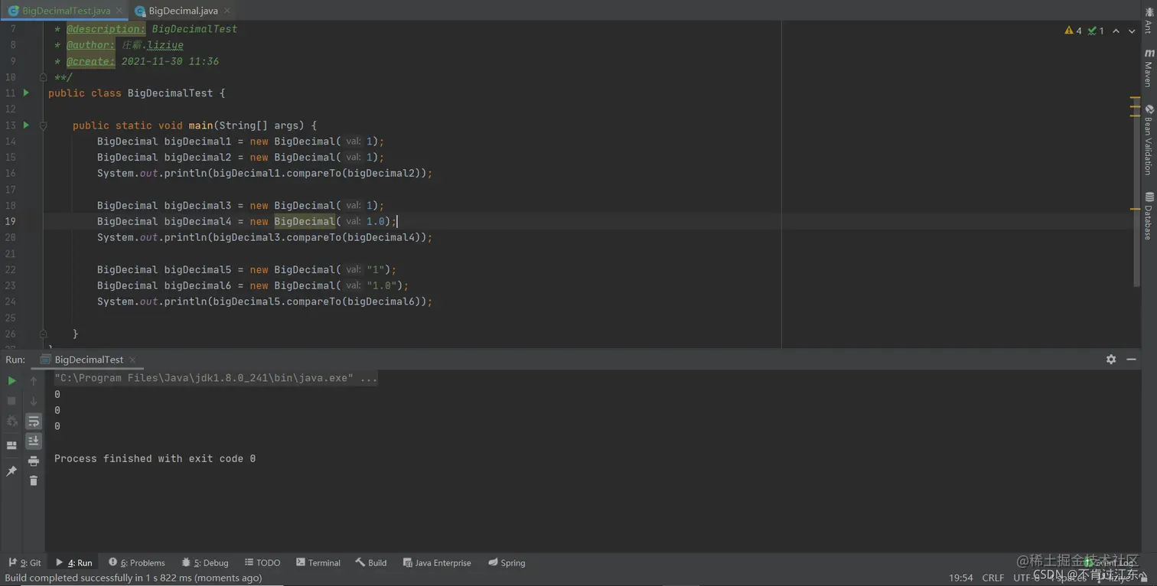Open the Build tool window

371,562
